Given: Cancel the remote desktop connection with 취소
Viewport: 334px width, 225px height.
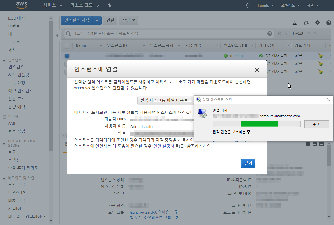Looking at the screenshot, I should click(316, 124).
